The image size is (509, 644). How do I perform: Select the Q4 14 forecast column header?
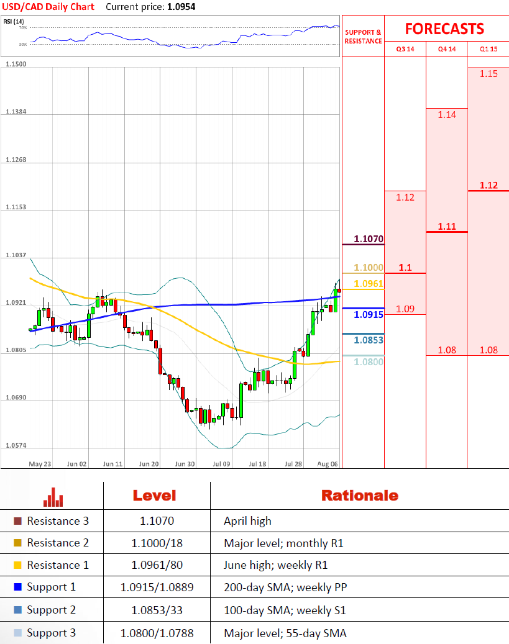[446, 49]
